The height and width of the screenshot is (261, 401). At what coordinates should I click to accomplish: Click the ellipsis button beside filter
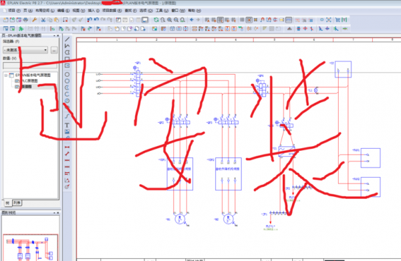54,50
